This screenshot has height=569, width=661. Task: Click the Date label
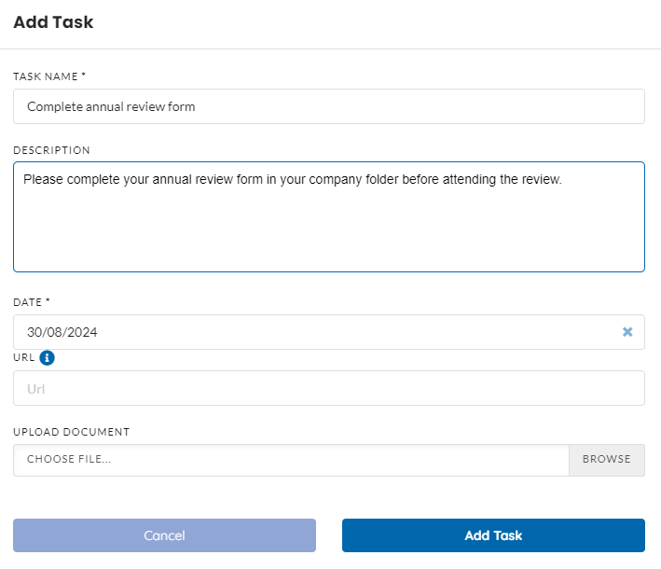point(27,302)
